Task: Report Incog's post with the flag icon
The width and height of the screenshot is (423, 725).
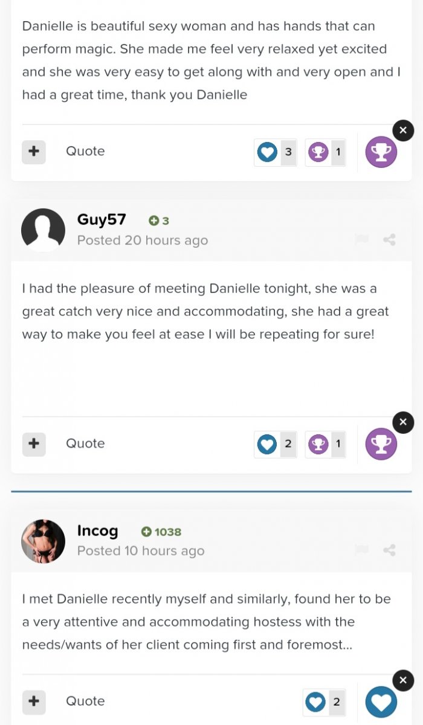Action: [x=362, y=550]
